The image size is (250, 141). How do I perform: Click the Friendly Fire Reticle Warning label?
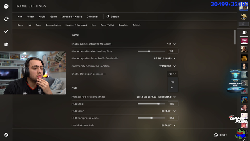[88, 97]
